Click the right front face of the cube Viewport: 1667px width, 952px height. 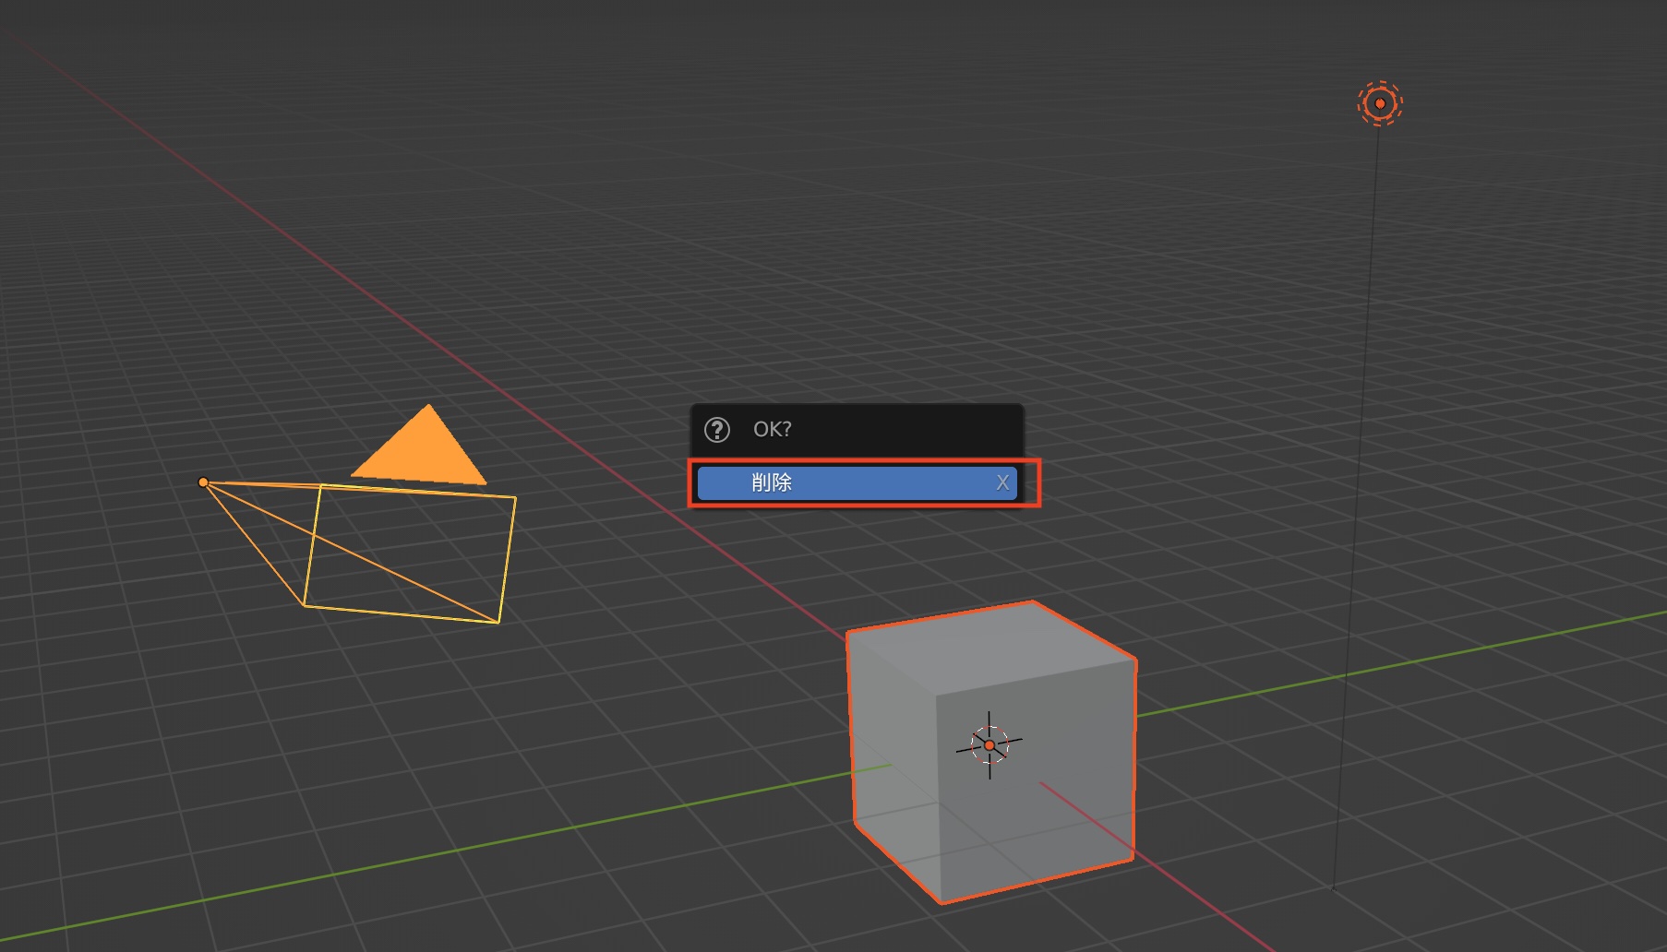click(1061, 784)
